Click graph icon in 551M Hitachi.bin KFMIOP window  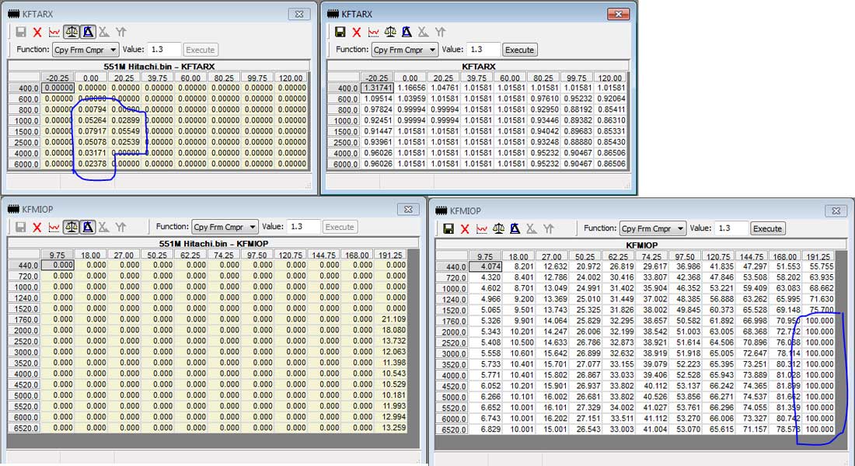54,227
